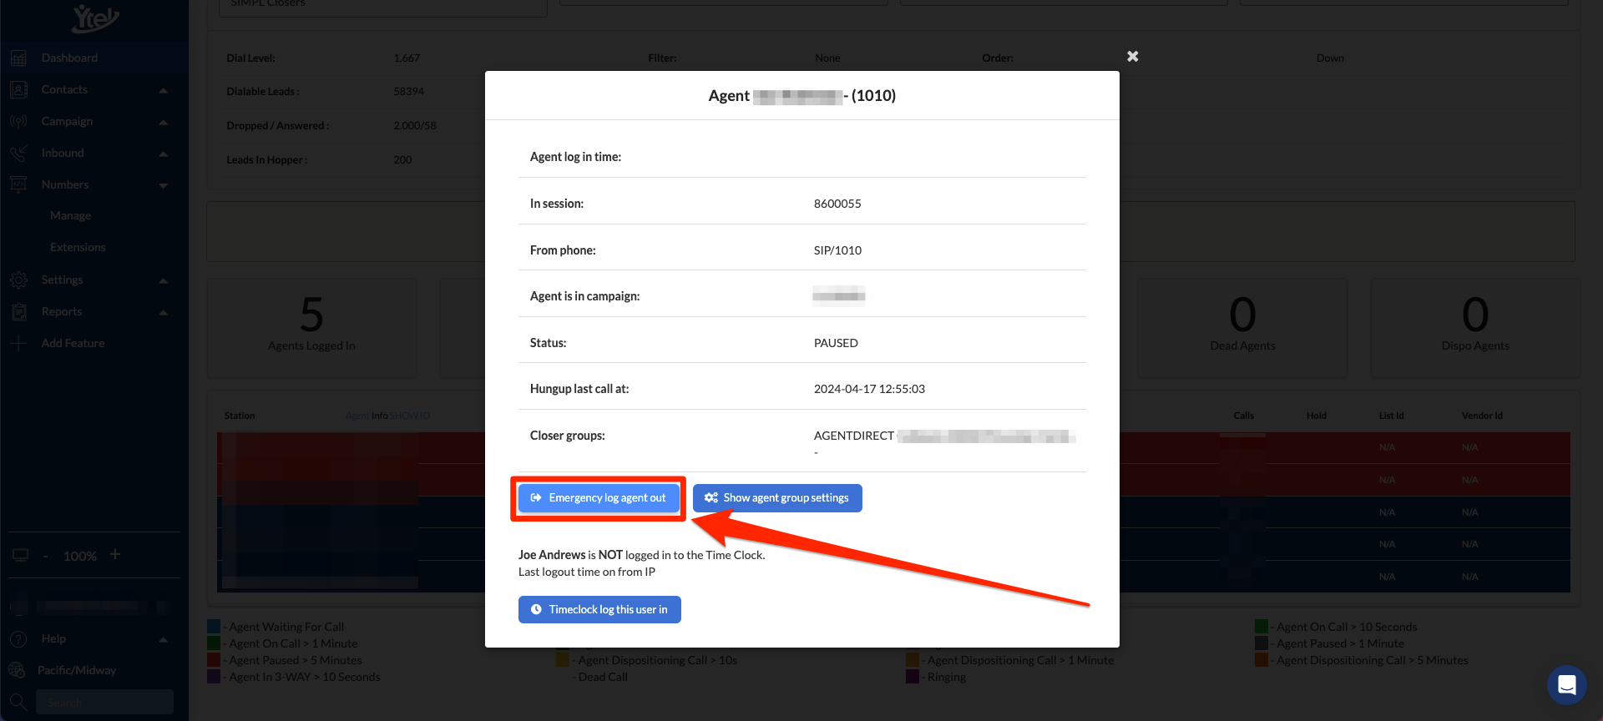
Task: Open Show agent group settings
Action: (x=777, y=498)
